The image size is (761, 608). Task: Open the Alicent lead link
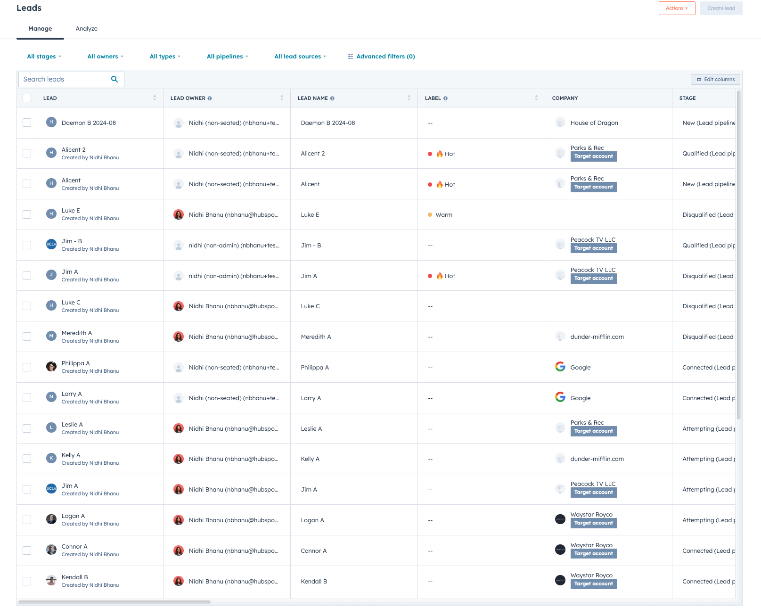71,180
